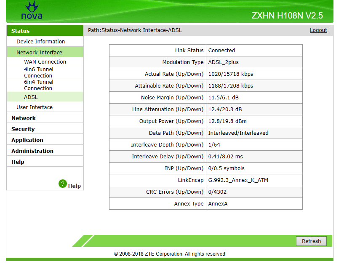Click the Logout link
344x267 pixels.
[318, 30]
